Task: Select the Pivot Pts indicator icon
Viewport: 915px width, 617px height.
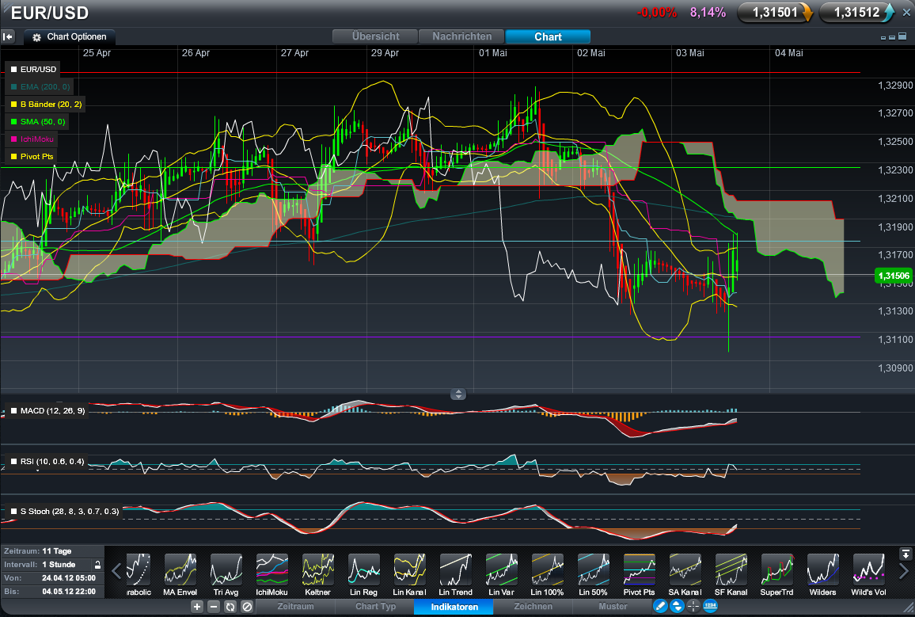Action: tap(639, 569)
